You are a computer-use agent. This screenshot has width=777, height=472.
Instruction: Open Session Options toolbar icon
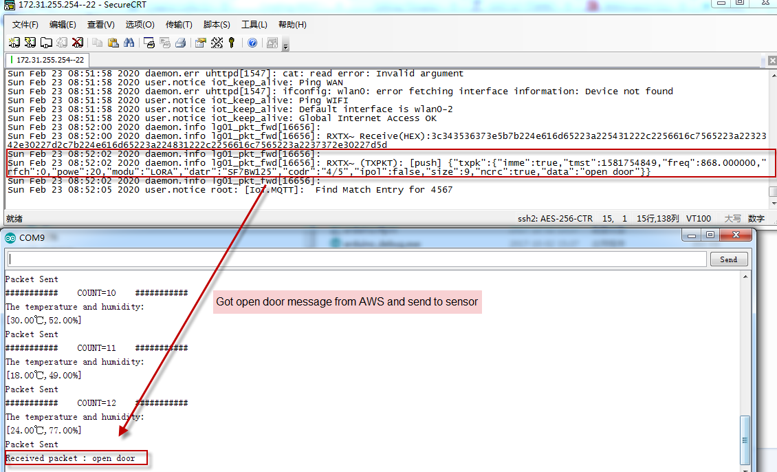point(201,43)
